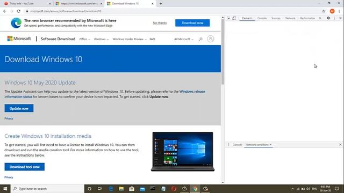Show hidden system tray icons
This screenshot has width=344, height=193.
click(292, 189)
